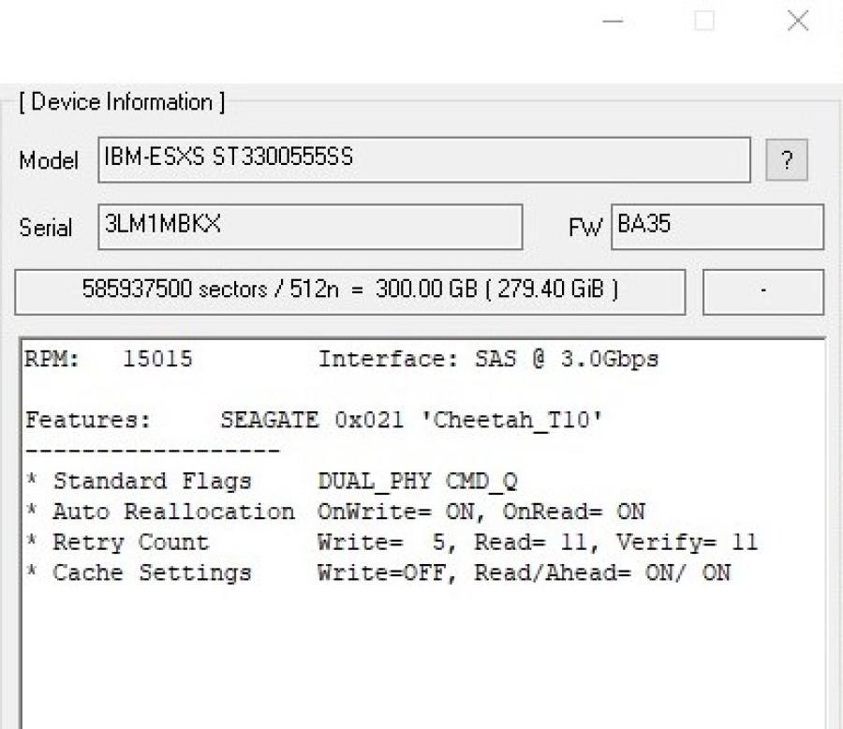Click the Model label text

[49, 161]
